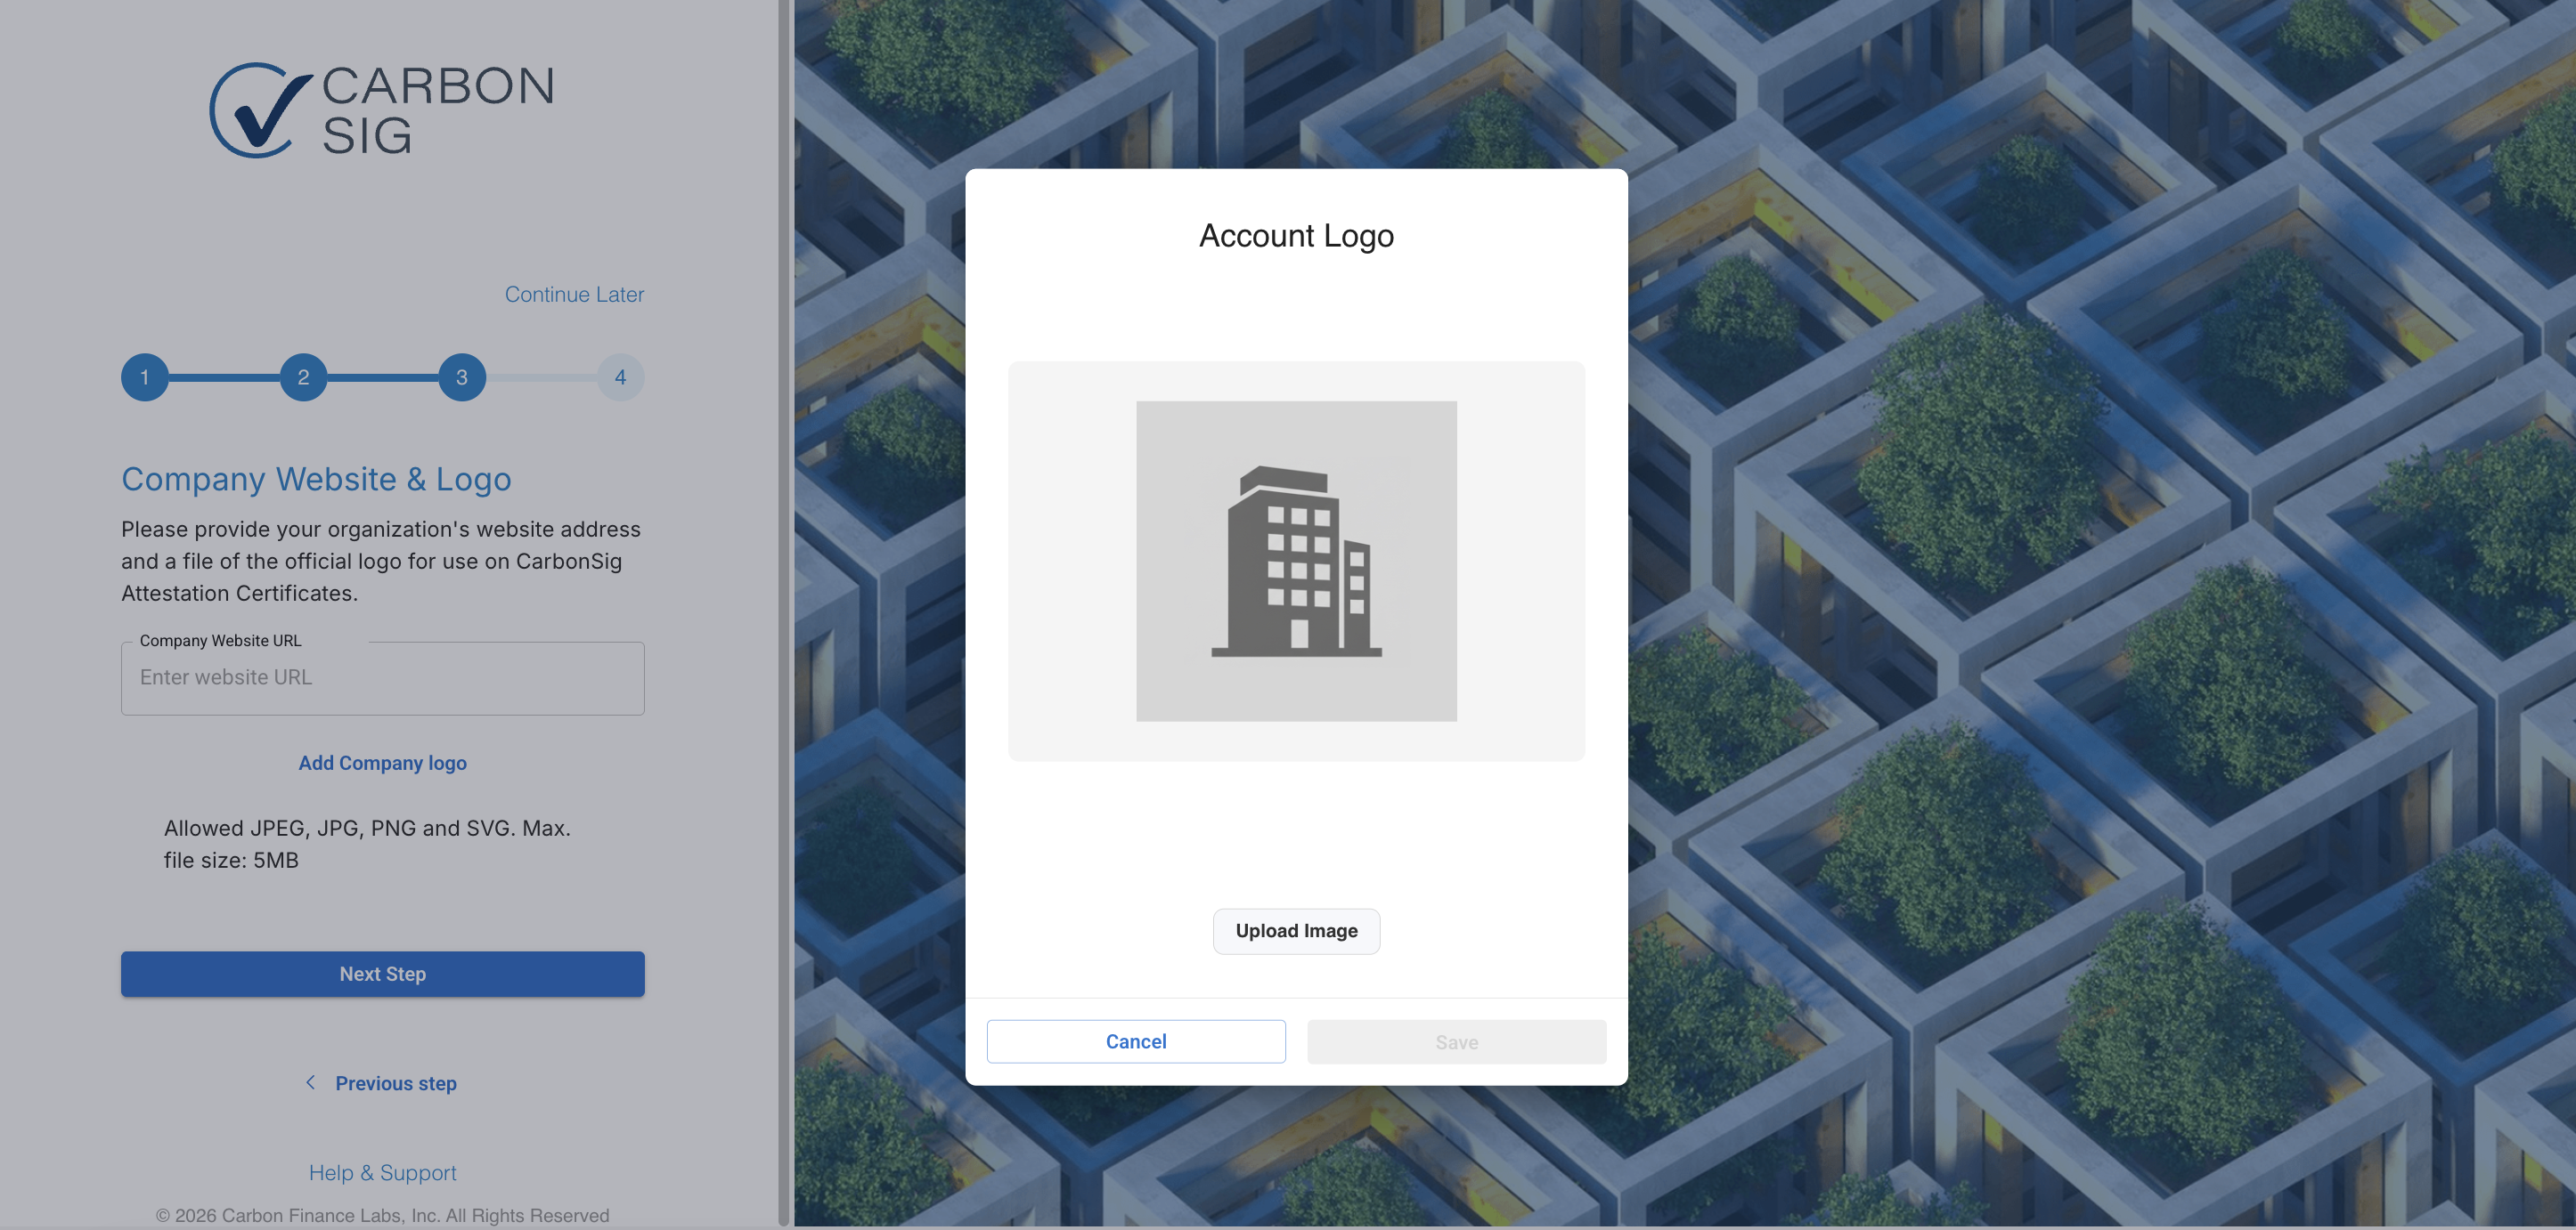
Task: Click the Company Website & Logo heading
Action: pos(316,480)
